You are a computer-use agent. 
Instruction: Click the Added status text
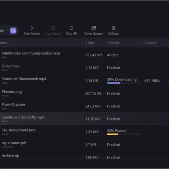112,55
